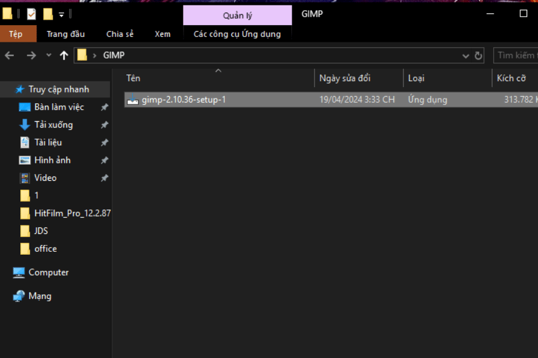
Task: Click the forward navigation arrow
Action: coord(31,55)
